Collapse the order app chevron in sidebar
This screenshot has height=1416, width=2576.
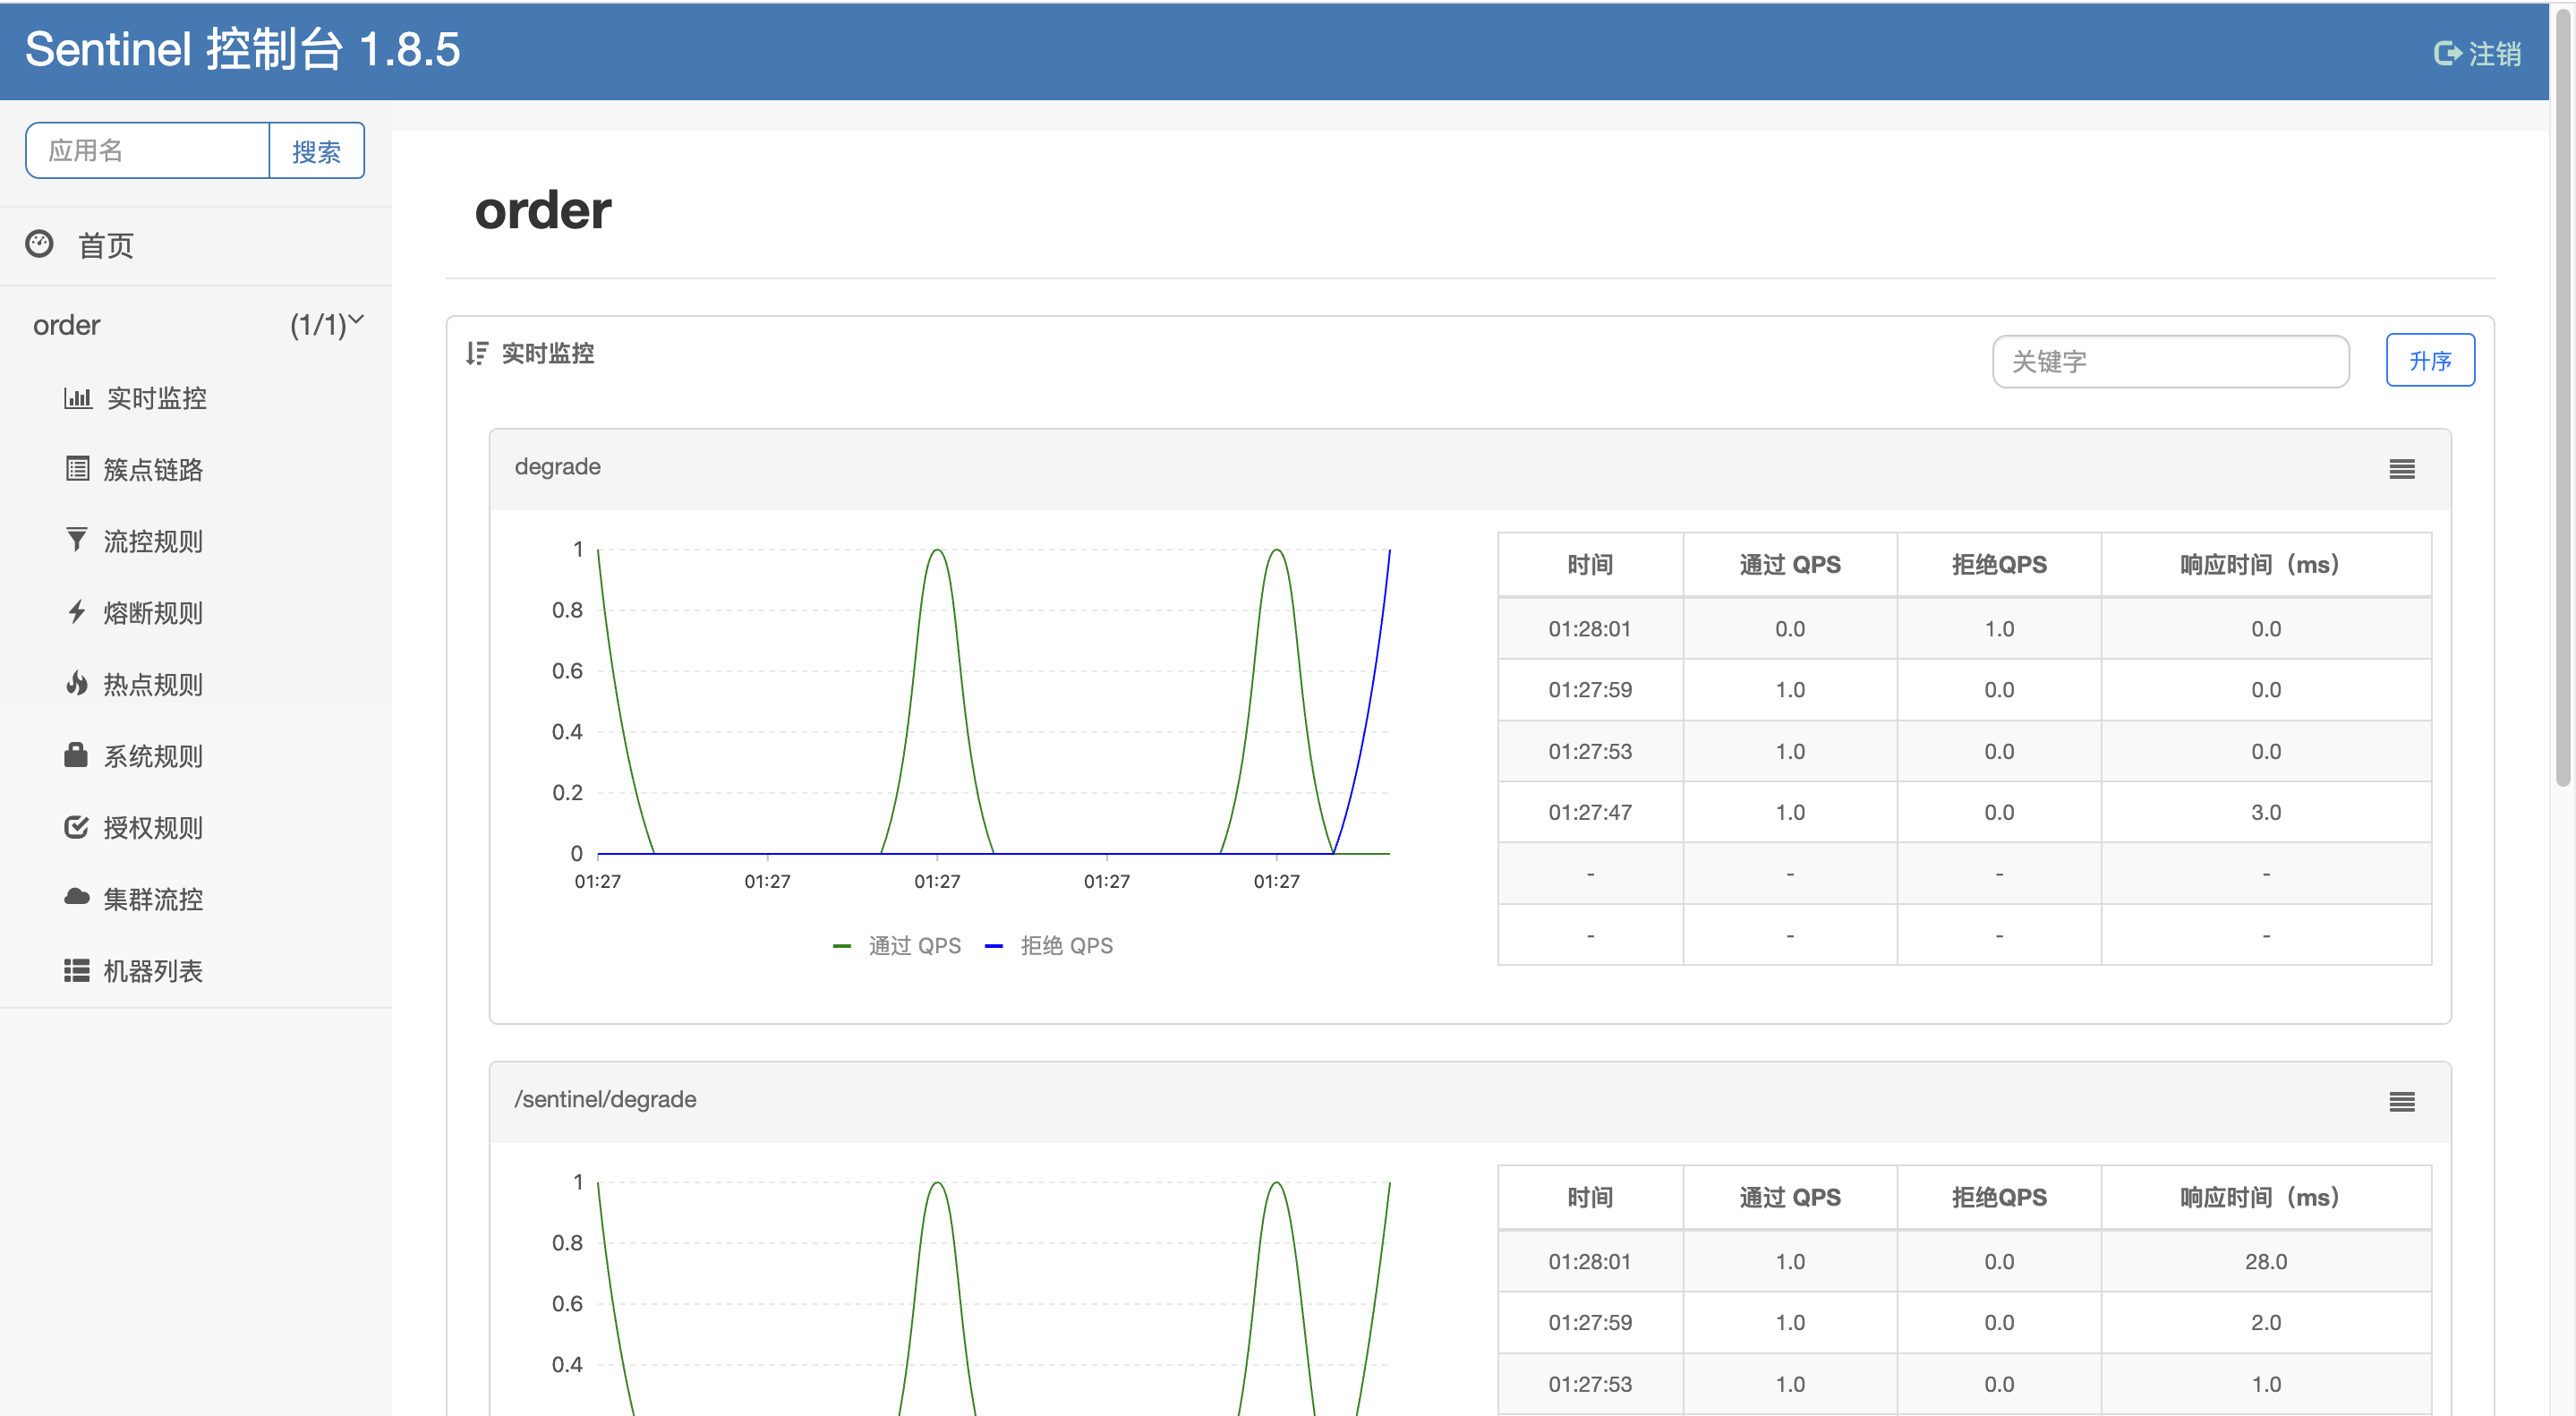(x=356, y=320)
